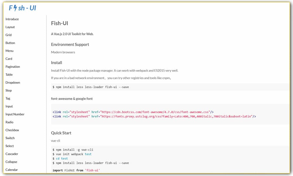Go to Collapse component docs
293x176 pixels.
11,162
